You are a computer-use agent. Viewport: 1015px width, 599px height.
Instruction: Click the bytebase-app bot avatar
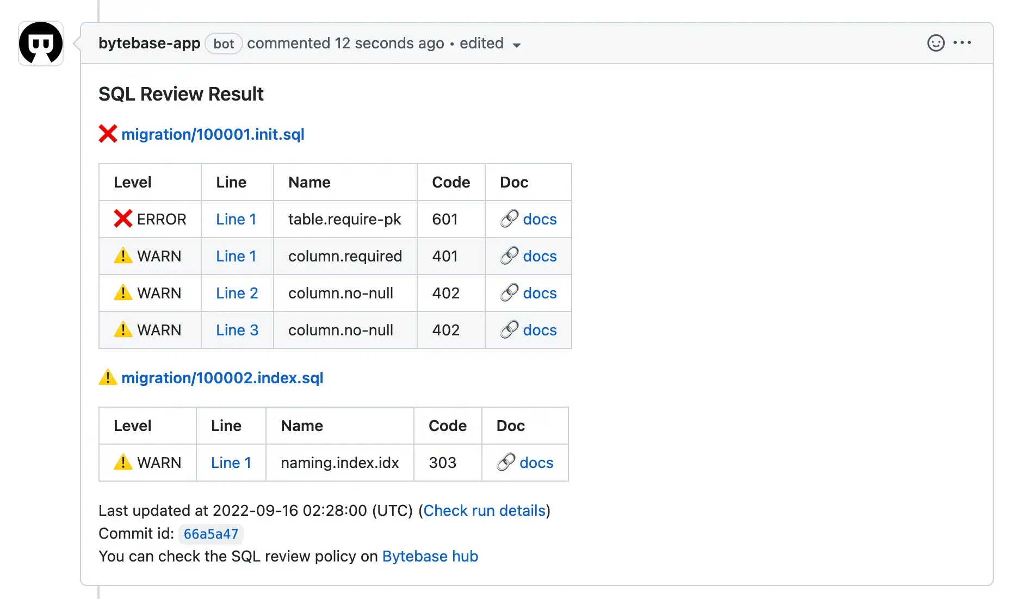(40, 43)
